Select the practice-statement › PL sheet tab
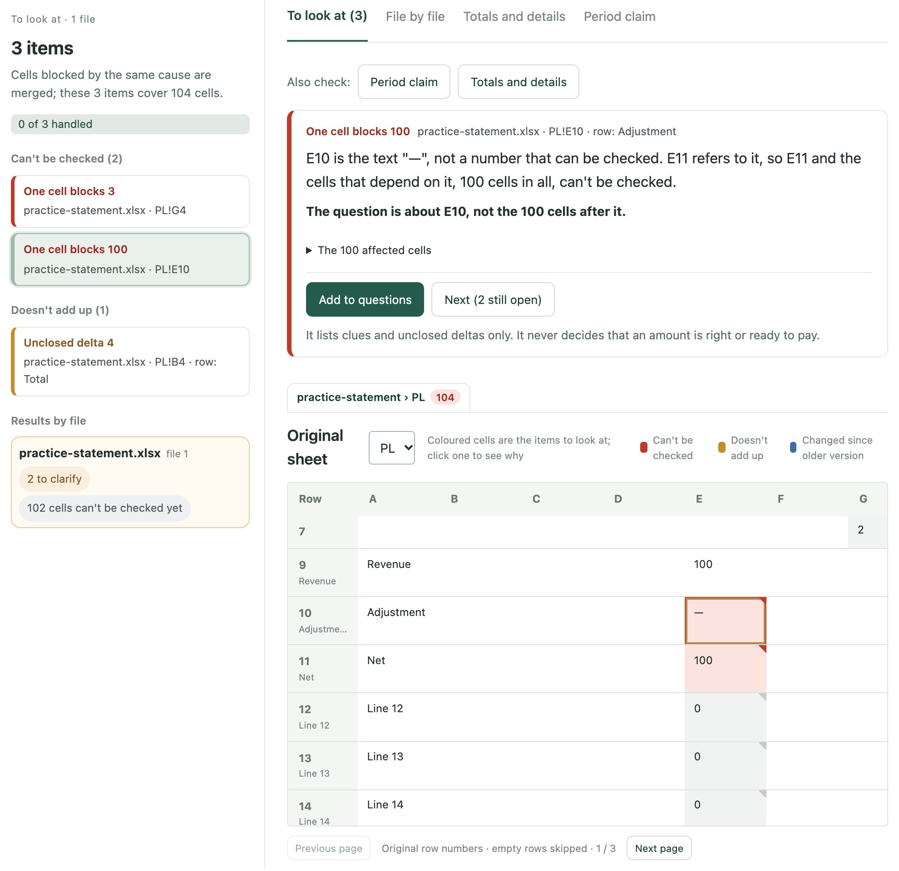Viewport: 899px width, 871px height. tap(379, 398)
